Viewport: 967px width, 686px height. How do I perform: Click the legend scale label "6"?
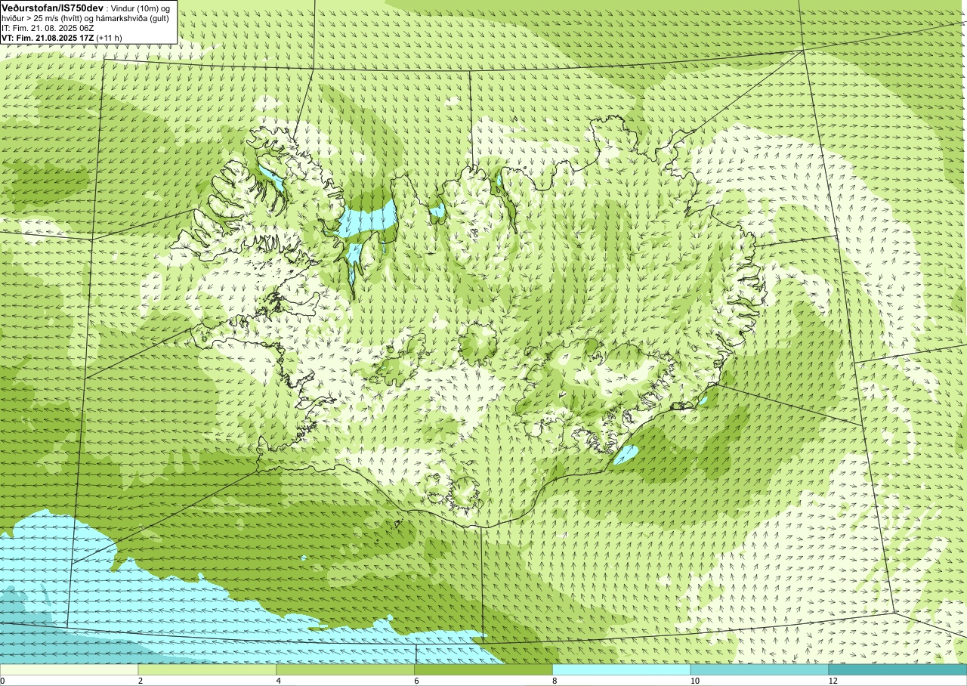pyautogui.click(x=417, y=681)
